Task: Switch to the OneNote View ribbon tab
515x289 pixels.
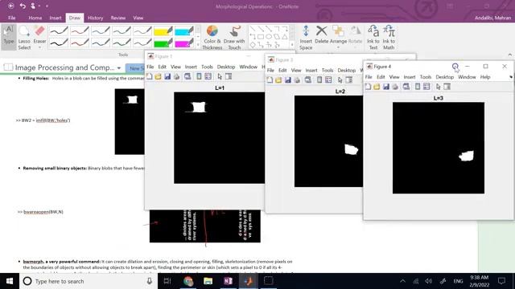Action: (138, 18)
